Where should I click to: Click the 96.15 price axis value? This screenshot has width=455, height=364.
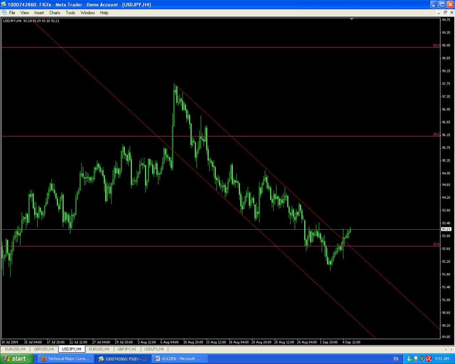coord(446,135)
